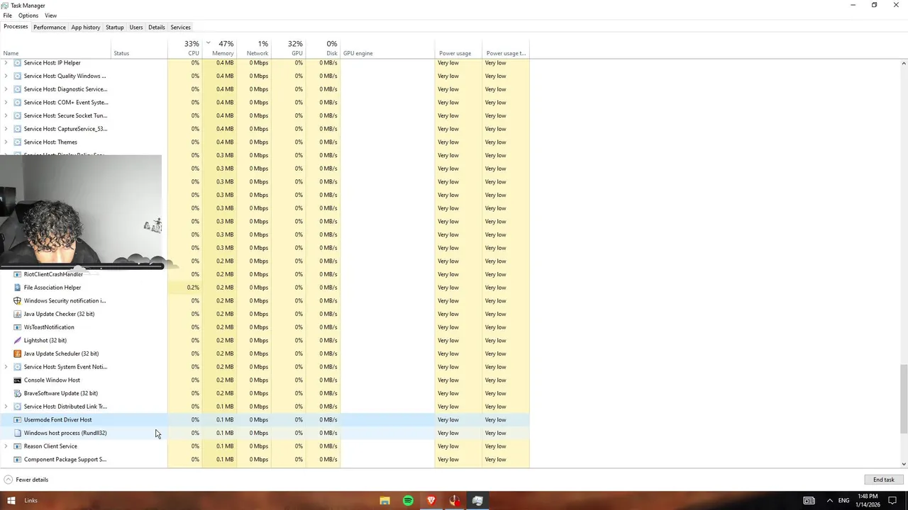Click the Lightshot feather icon

click(18, 341)
